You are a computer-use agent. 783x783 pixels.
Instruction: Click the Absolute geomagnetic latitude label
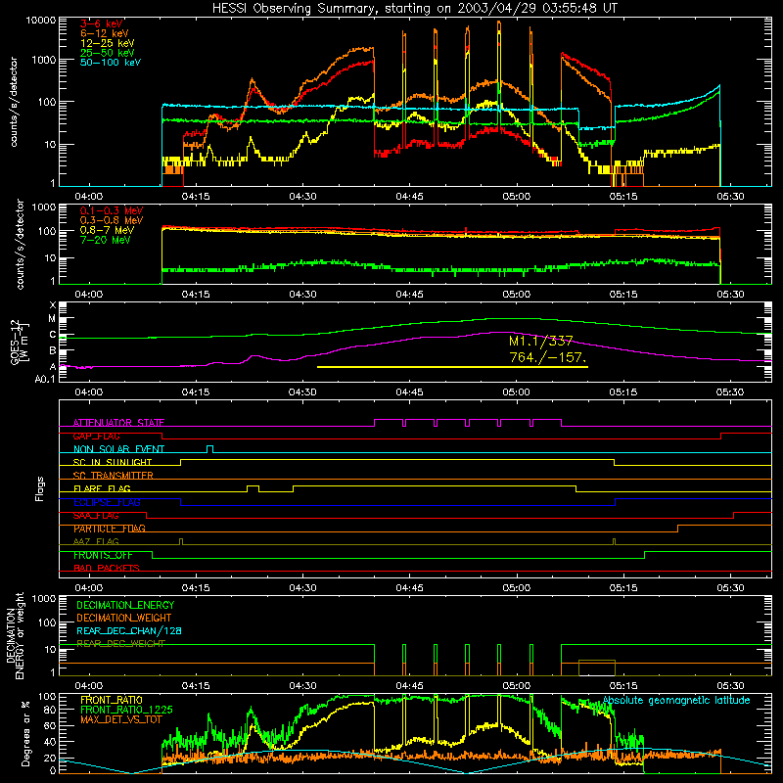pos(676,700)
